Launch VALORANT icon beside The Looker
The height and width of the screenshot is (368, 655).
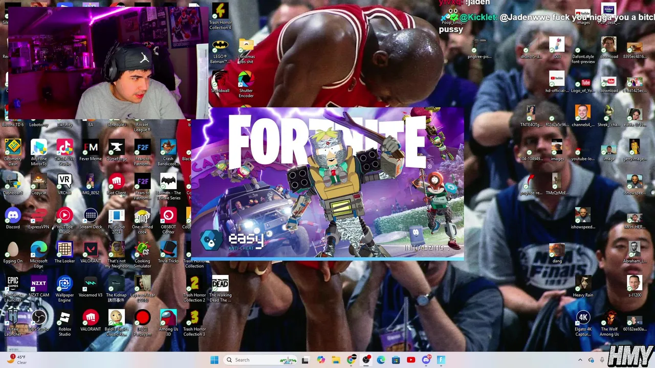[91, 252]
